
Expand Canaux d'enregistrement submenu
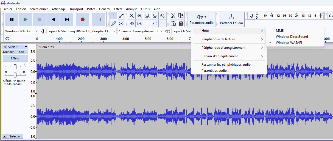tap(229, 56)
